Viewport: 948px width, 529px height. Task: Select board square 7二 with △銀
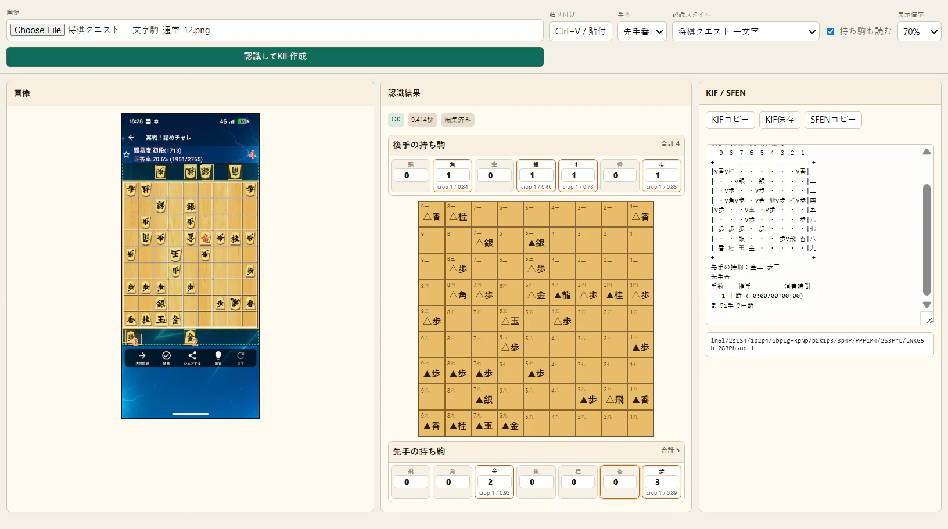(484, 240)
